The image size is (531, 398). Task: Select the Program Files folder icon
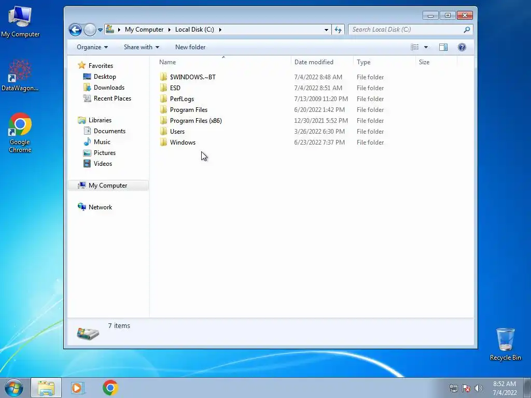(x=163, y=110)
